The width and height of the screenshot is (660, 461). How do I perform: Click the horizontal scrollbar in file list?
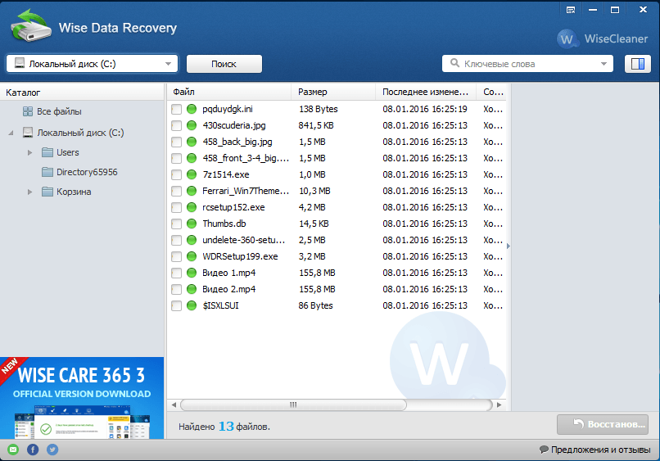click(292, 405)
